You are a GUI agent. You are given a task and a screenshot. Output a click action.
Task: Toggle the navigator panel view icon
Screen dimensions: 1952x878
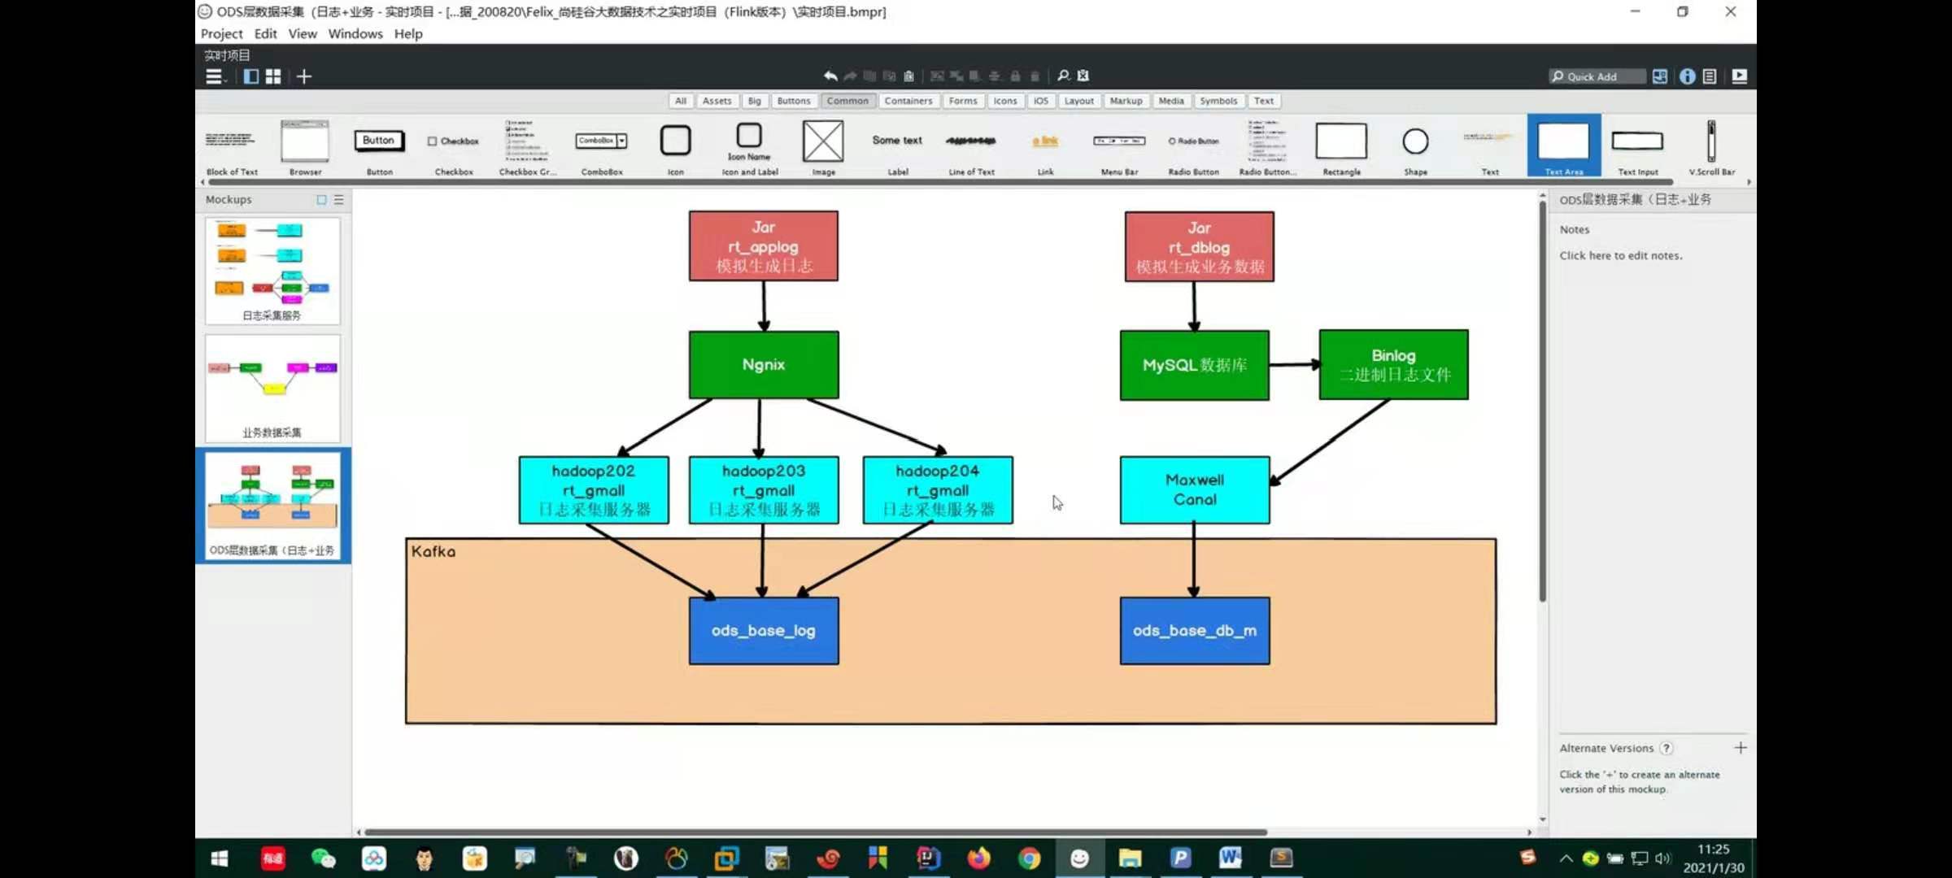[x=251, y=76]
